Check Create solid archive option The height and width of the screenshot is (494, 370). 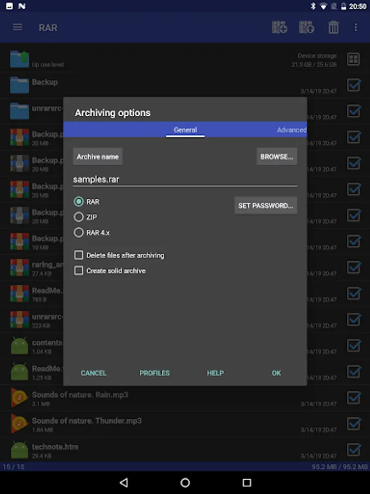click(78, 270)
